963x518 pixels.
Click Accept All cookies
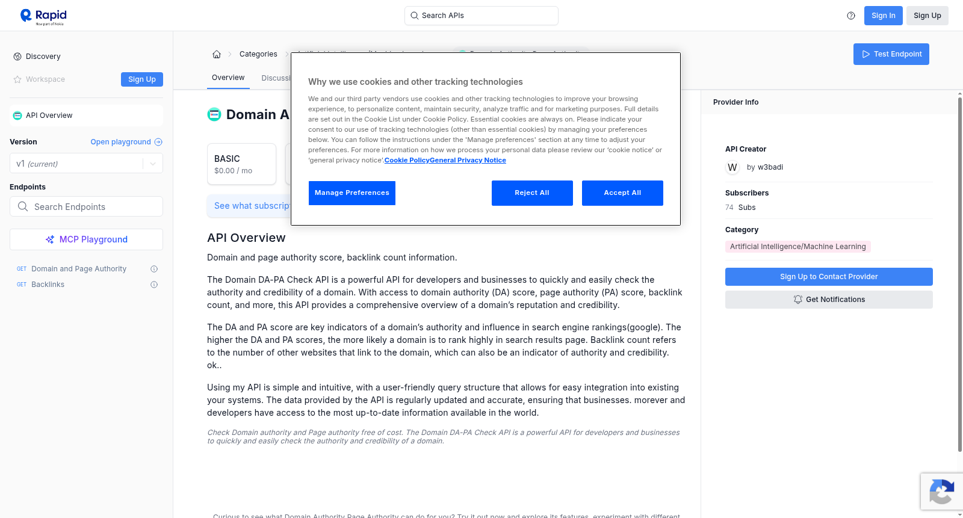coord(622,193)
